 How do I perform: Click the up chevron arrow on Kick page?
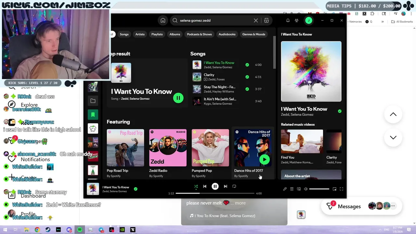pyautogui.click(x=393, y=114)
